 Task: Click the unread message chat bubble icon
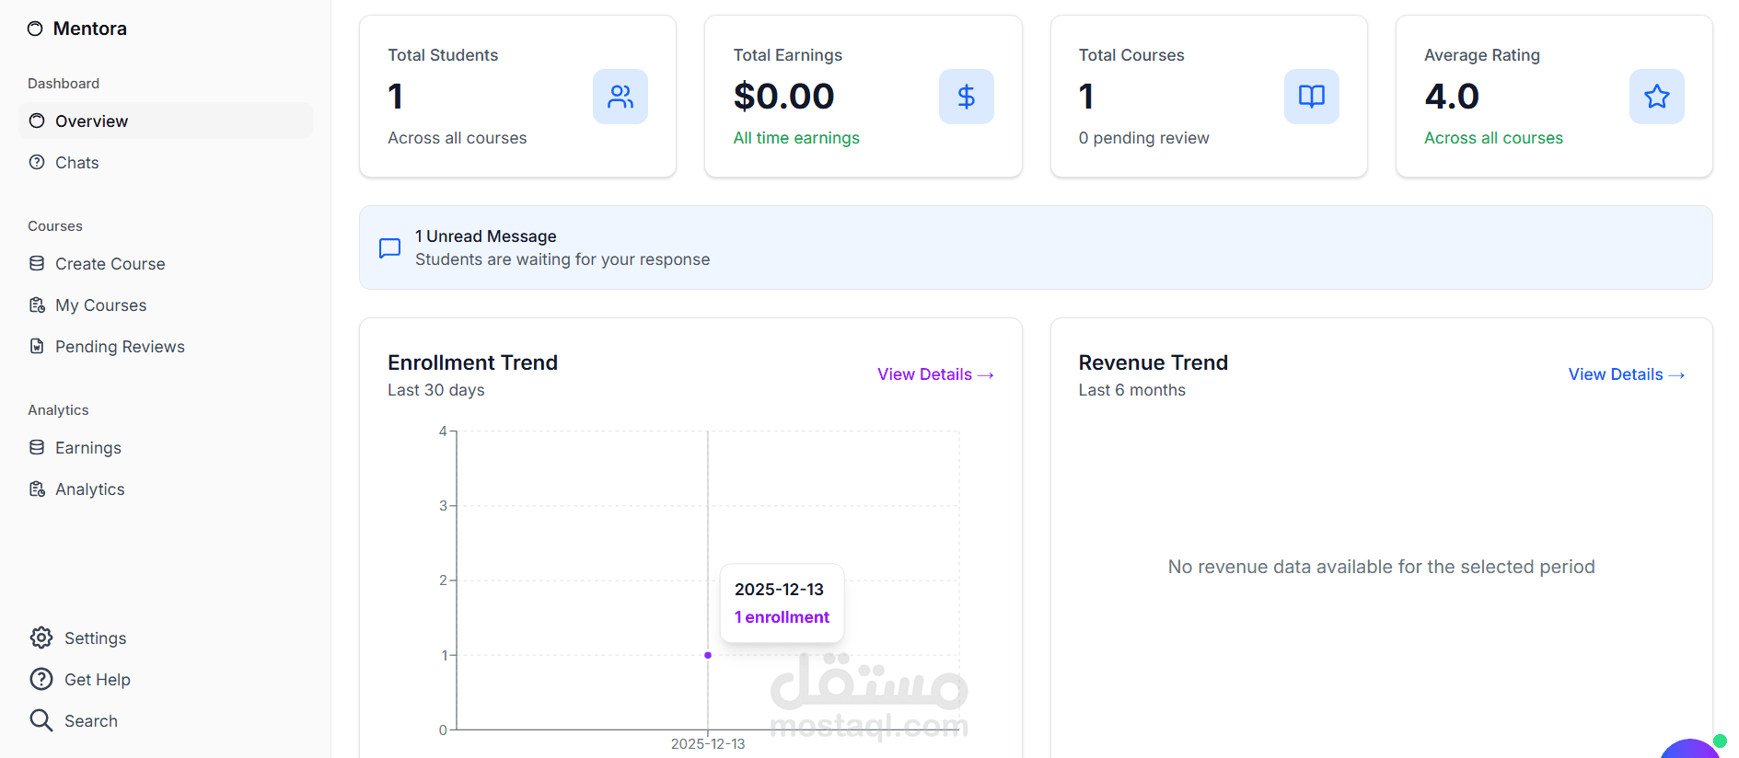[390, 248]
